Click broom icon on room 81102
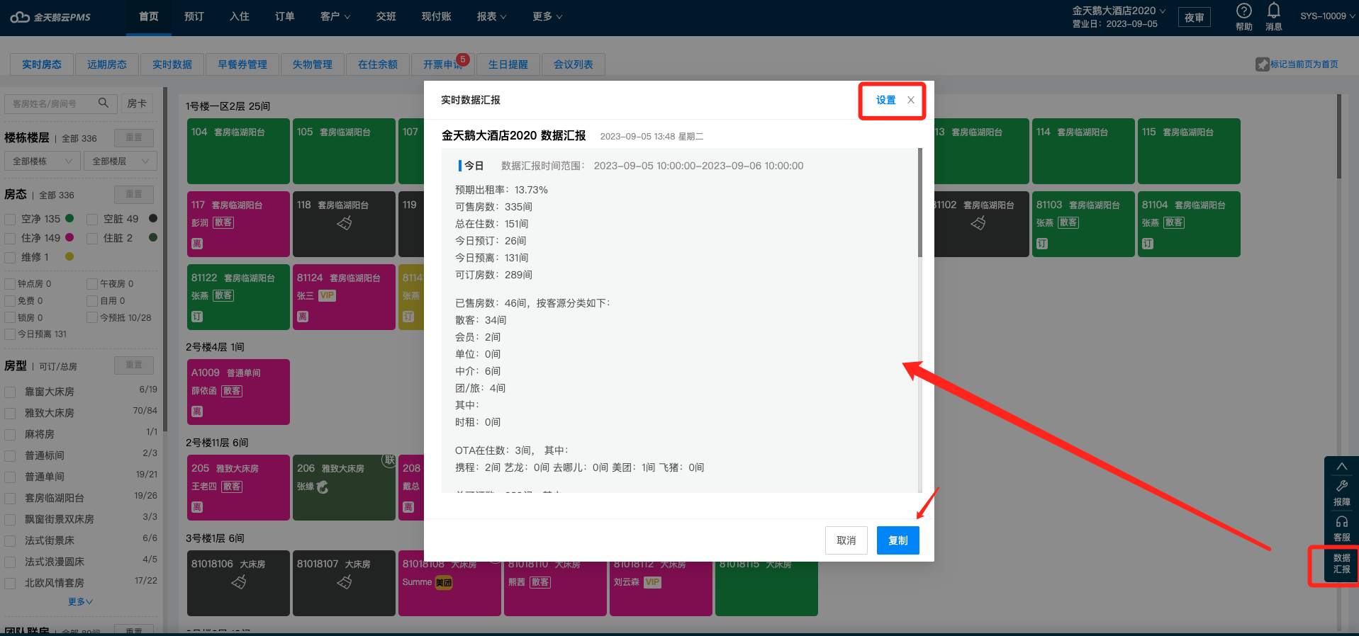 pyautogui.click(x=978, y=223)
